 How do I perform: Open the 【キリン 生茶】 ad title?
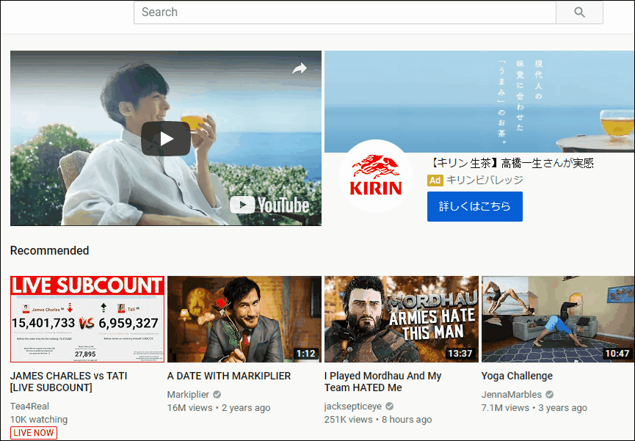[511, 163]
